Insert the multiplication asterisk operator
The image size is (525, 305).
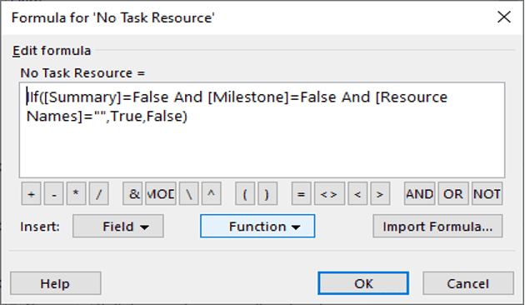[x=76, y=193]
